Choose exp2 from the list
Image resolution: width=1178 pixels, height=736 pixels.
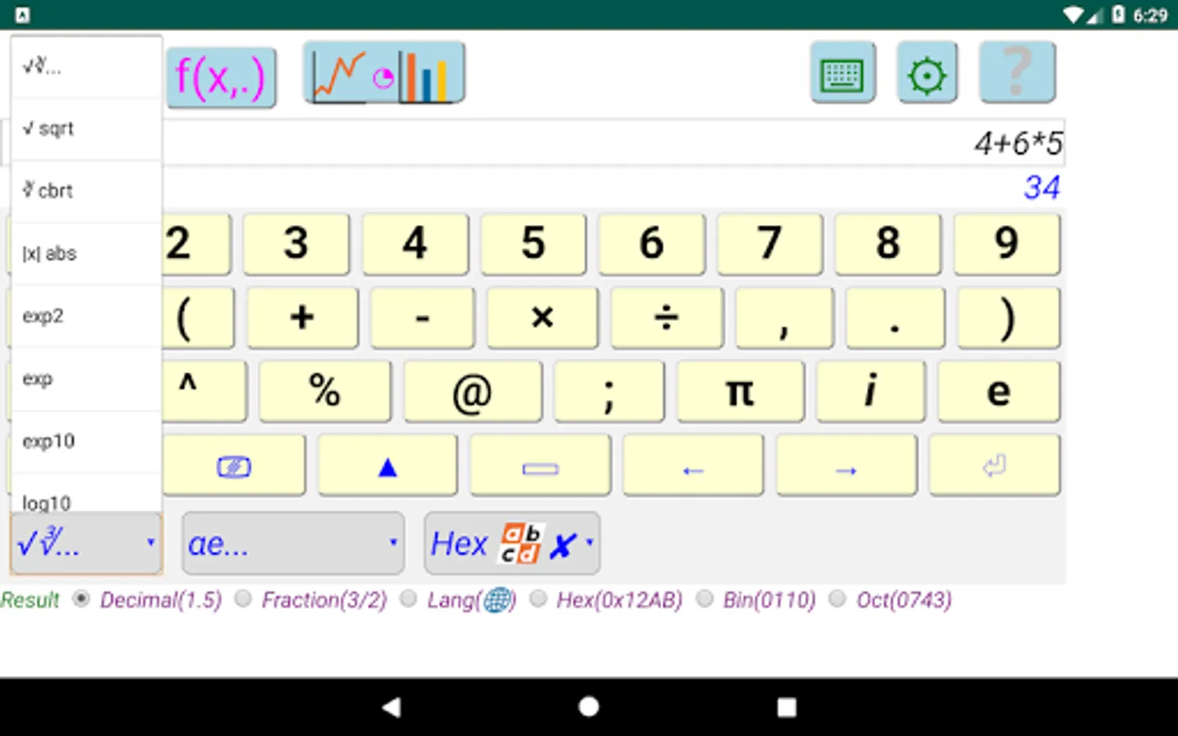[86, 316]
